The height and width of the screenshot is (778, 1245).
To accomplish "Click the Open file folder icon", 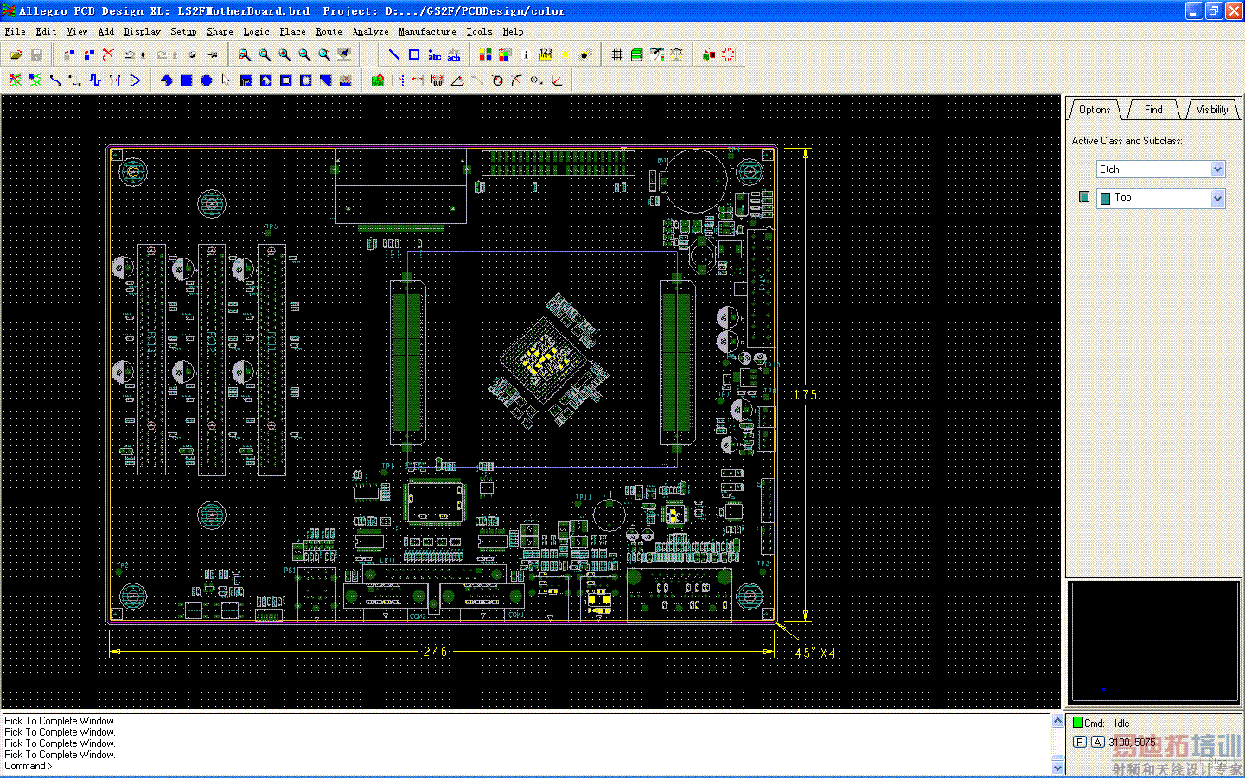I will (x=16, y=54).
